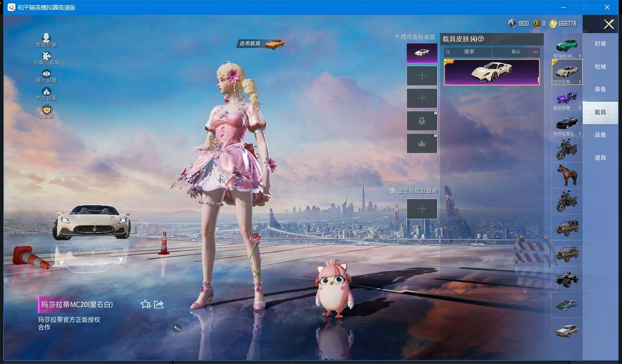This screenshot has width=622, height=364.
Task: Add a skin in the second empty plus slot
Action: (x=422, y=98)
